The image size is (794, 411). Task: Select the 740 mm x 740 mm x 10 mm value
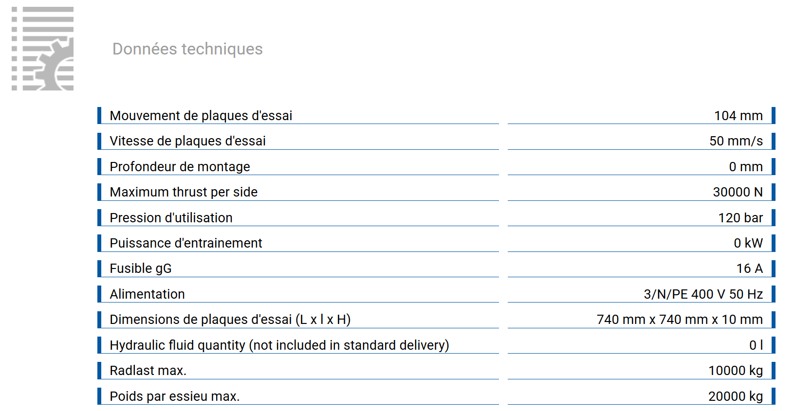pyautogui.click(x=679, y=320)
